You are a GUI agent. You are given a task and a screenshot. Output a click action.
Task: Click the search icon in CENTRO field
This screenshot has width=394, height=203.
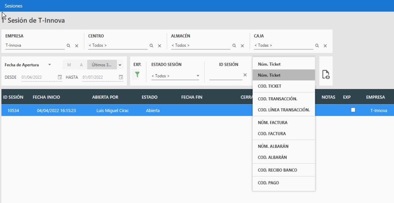click(151, 46)
